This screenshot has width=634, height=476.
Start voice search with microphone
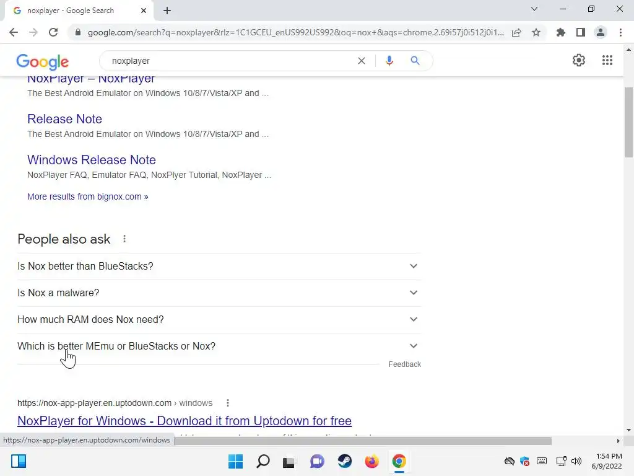389,61
